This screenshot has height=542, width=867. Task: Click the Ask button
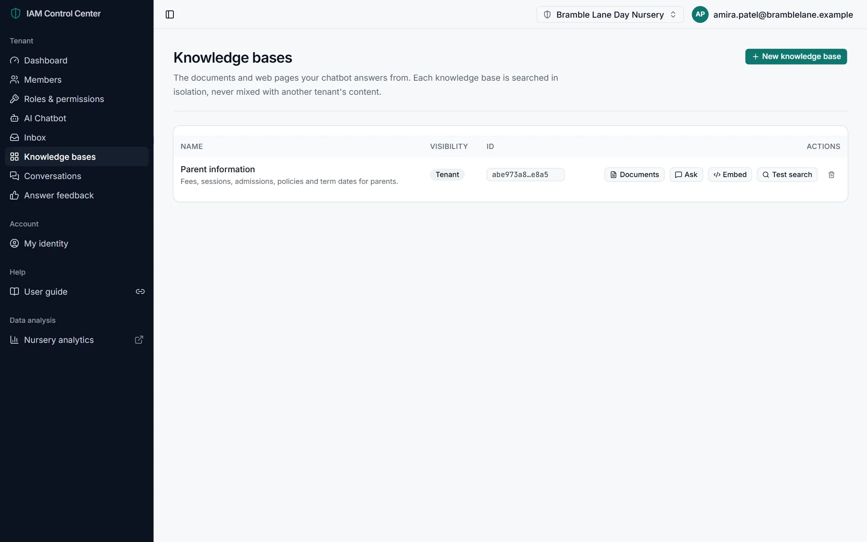(x=686, y=175)
